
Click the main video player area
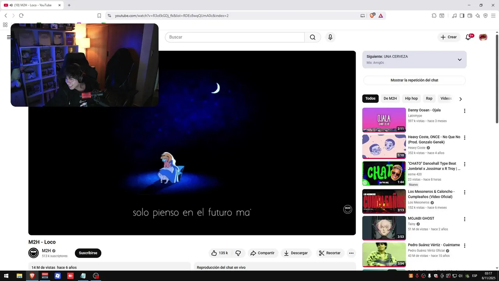(192, 143)
